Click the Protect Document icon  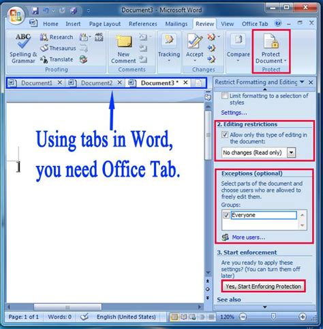271,41
